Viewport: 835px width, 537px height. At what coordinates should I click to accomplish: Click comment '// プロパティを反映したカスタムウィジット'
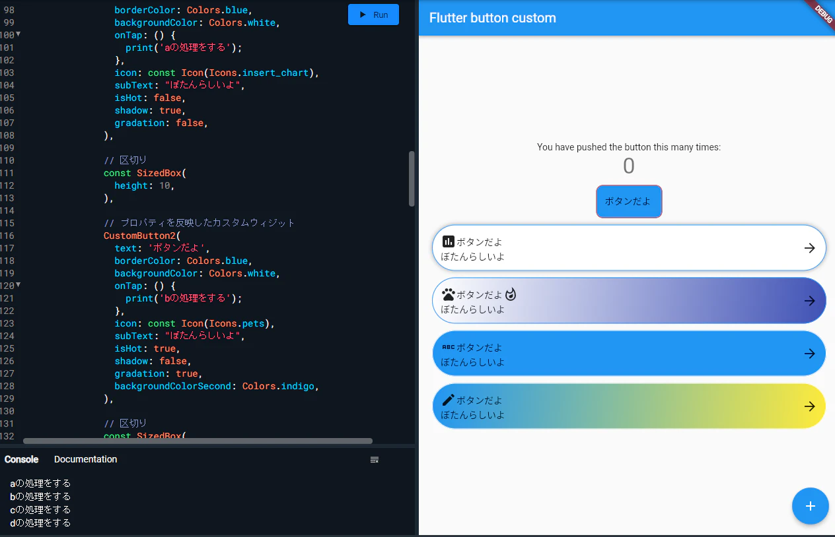[x=200, y=223]
